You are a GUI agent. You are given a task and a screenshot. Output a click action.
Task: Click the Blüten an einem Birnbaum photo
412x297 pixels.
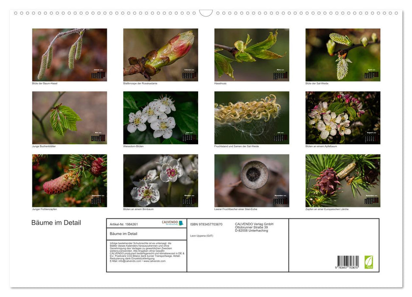(160, 180)
